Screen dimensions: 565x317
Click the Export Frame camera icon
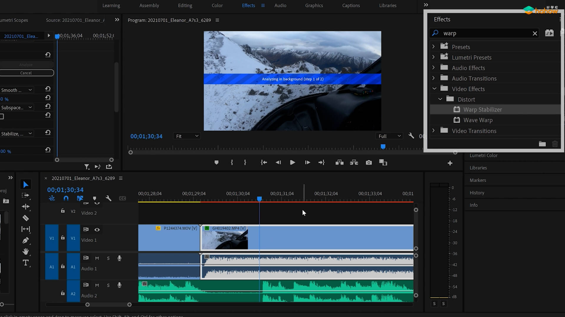click(369, 163)
